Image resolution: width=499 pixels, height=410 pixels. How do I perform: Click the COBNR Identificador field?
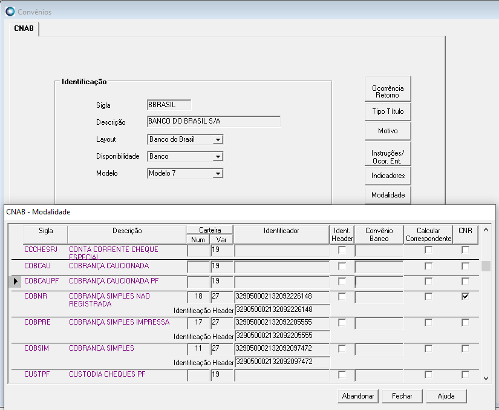click(282, 297)
